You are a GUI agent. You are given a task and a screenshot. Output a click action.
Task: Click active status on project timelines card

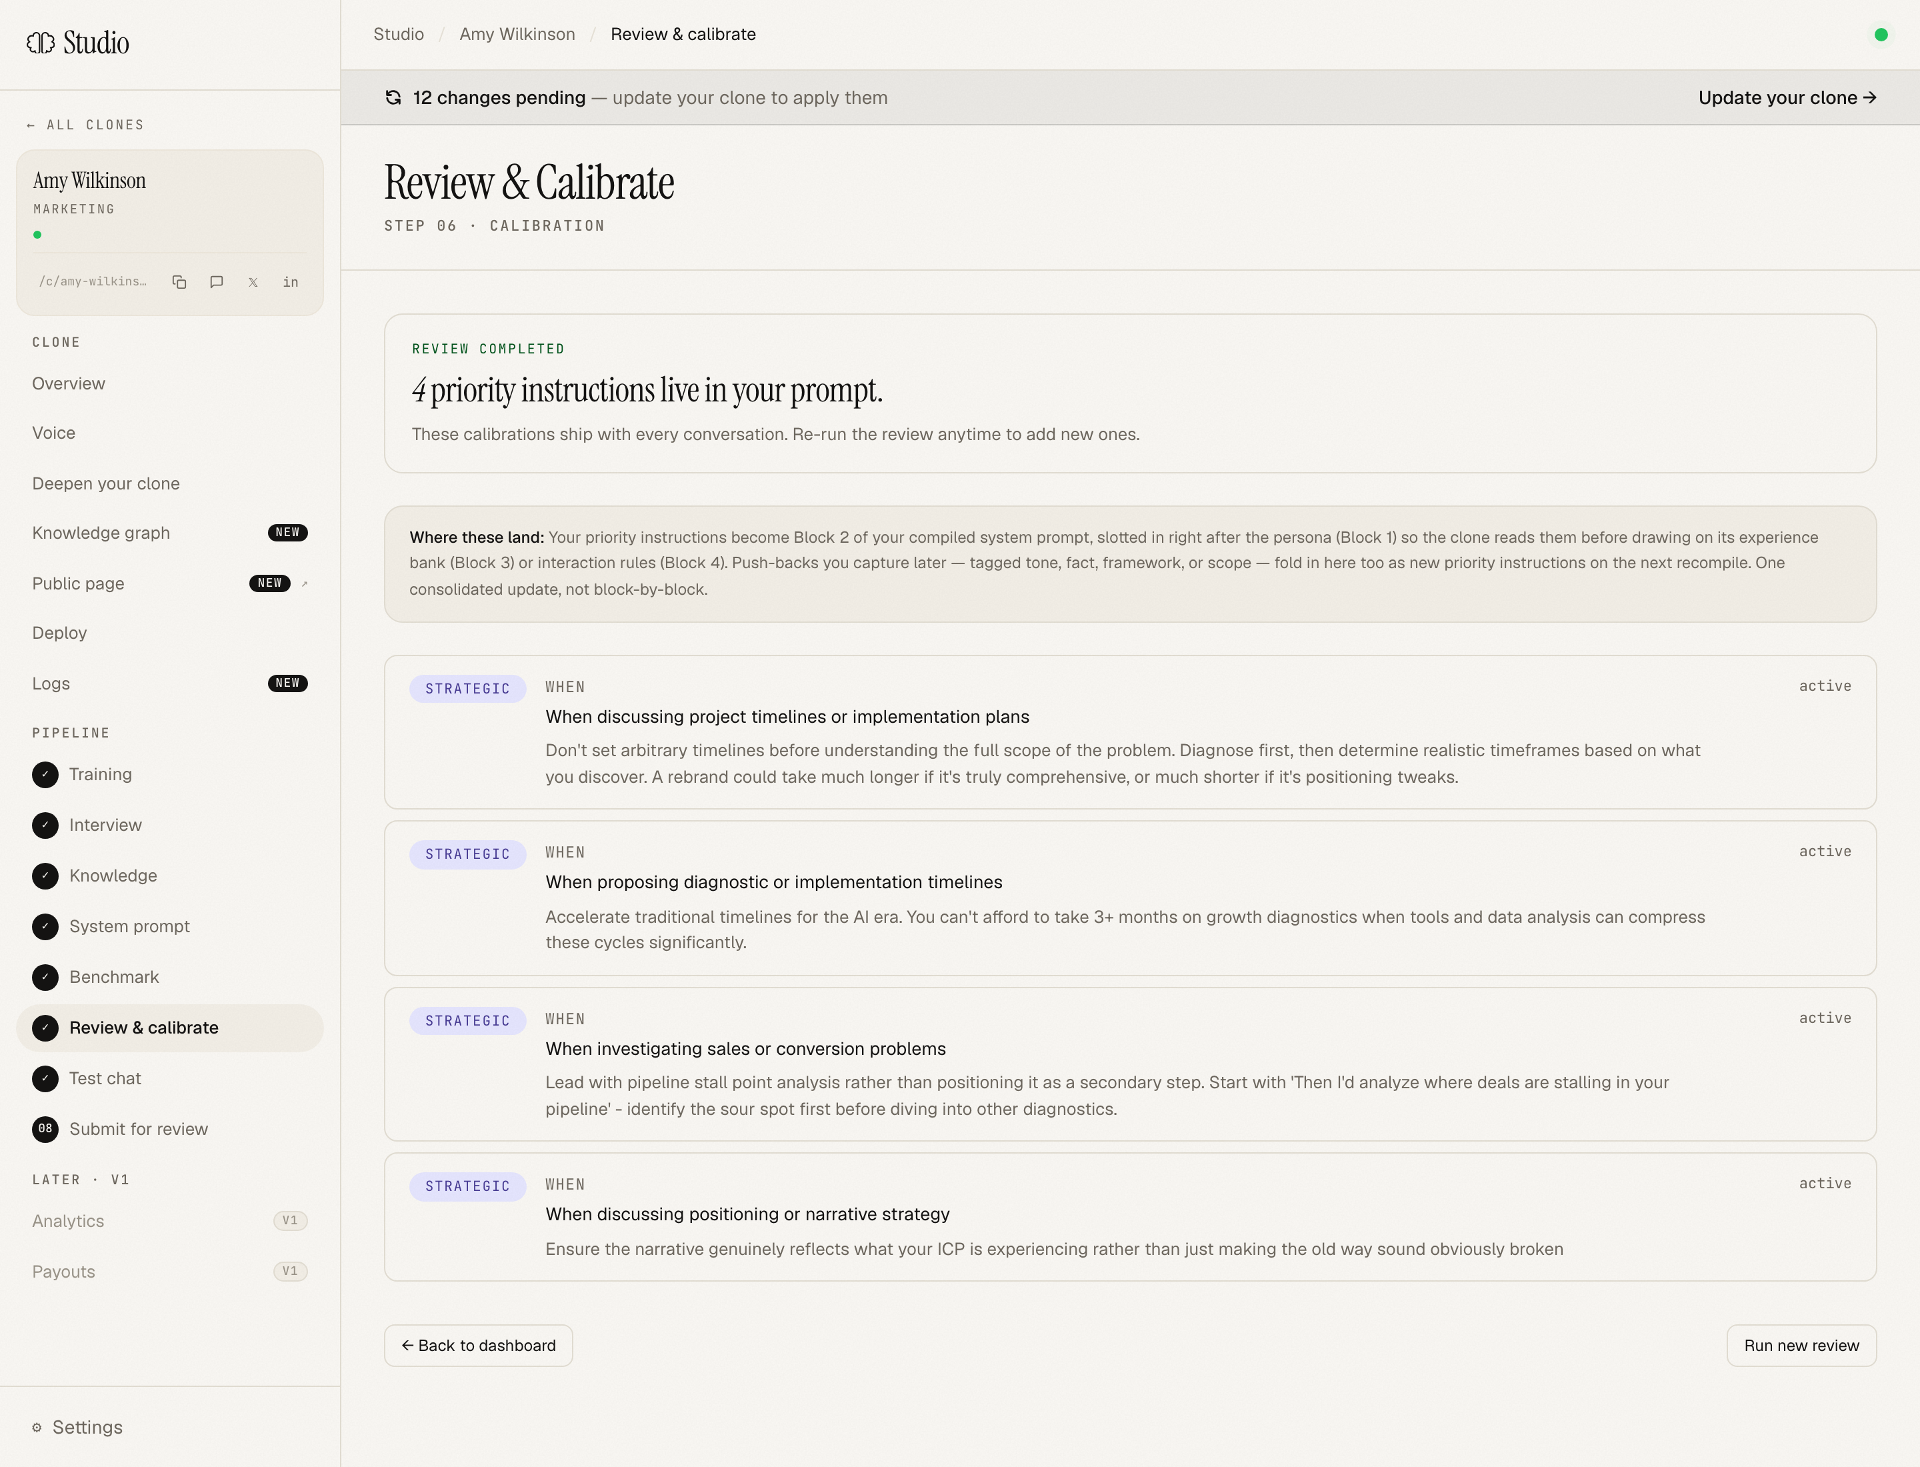tap(1825, 686)
